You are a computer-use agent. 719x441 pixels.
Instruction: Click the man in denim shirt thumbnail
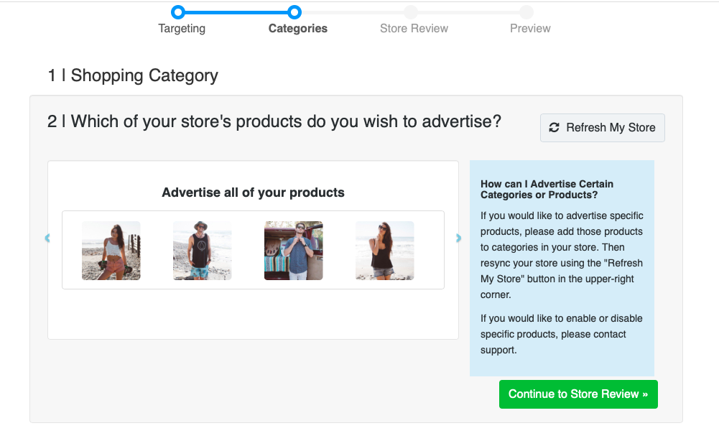coord(293,250)
